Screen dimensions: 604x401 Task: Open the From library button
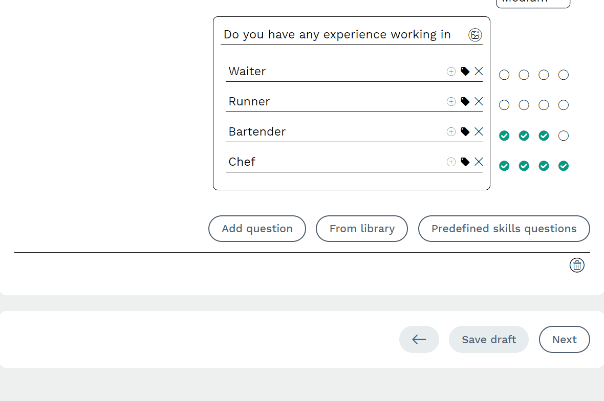(362, 229)
